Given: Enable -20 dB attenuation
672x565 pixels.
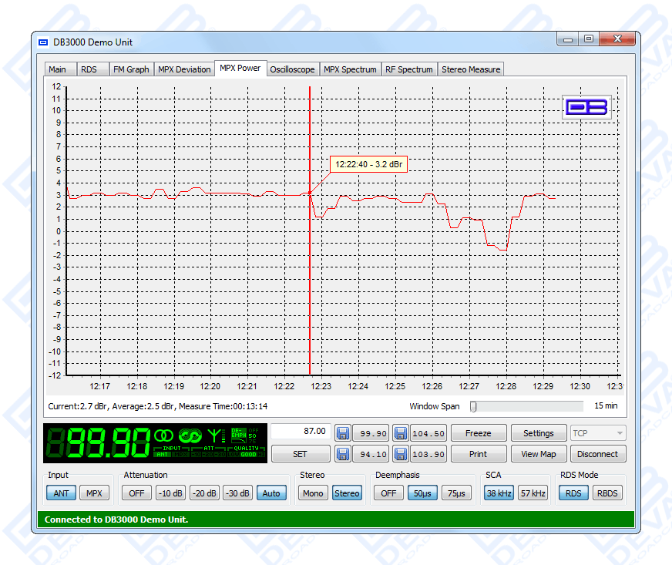Looking at the screenshot, I should coord(204,493).
